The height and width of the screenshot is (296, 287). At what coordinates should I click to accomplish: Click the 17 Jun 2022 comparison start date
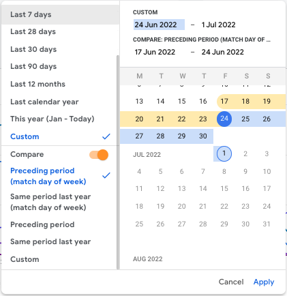[155, 52]
